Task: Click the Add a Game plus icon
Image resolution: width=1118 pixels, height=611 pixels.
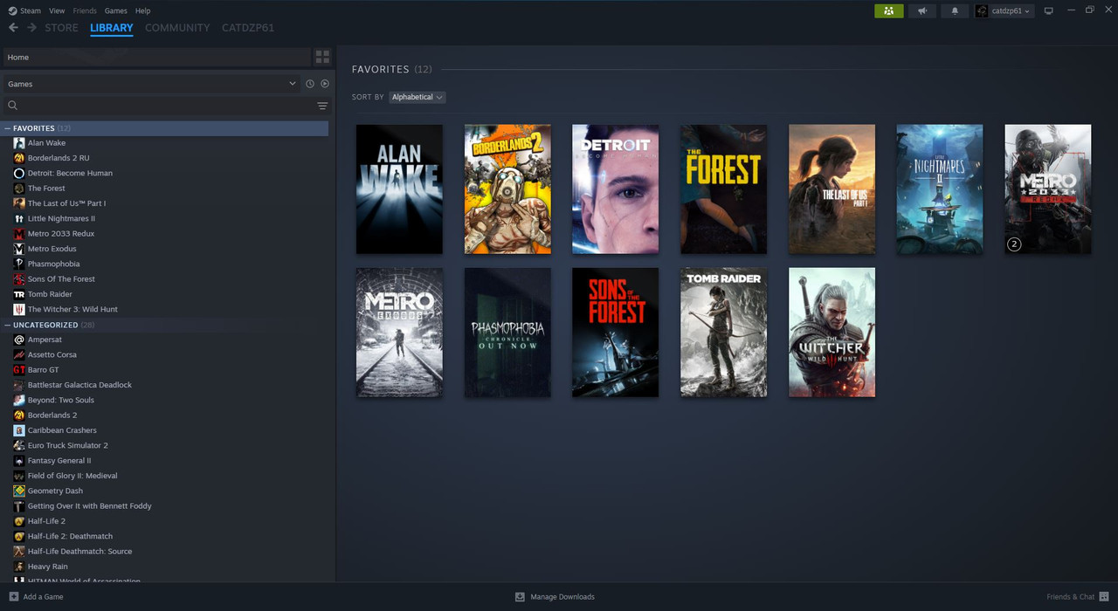Action: click(x=13, y=596)
